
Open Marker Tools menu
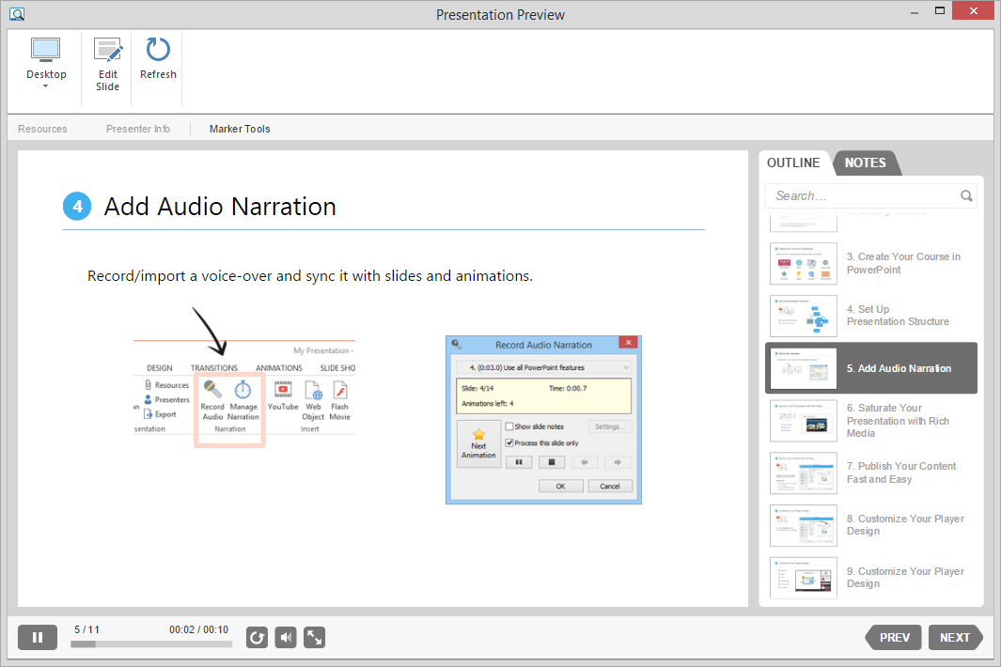[240, 129]
